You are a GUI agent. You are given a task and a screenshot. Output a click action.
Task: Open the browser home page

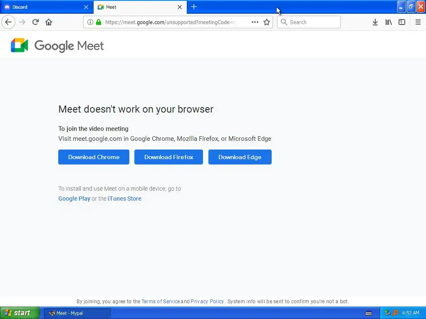click(49, 22)
